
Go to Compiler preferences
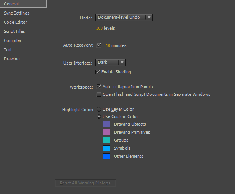(13, 40)
